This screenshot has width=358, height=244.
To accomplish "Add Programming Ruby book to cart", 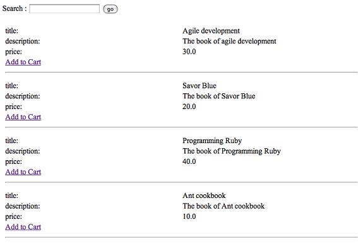I will tap(23, 172).
